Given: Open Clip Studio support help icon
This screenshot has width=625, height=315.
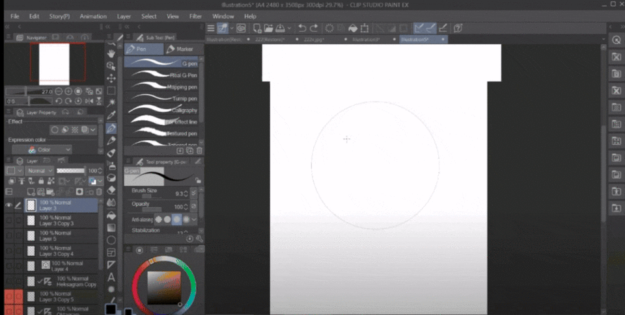Looking at the screenshot, I should coord(458,28).
